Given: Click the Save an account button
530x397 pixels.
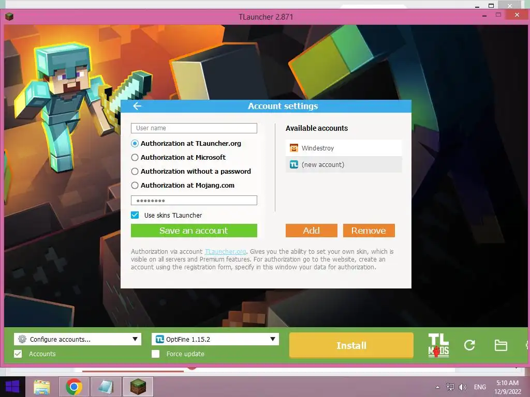Looking at the screenshot, I should point(194,231).
